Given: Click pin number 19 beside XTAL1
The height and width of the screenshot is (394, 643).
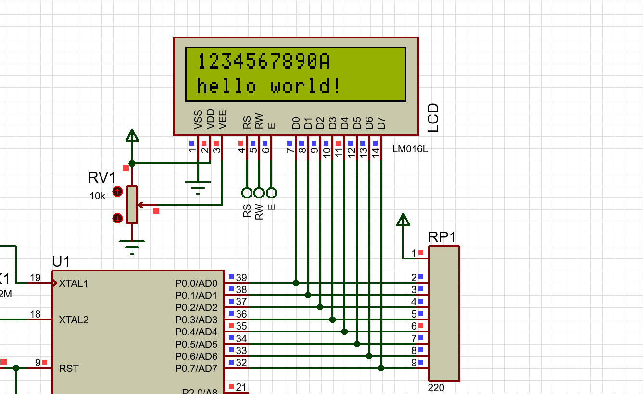Looking at the screenshot, I should (x=35, y=277).
